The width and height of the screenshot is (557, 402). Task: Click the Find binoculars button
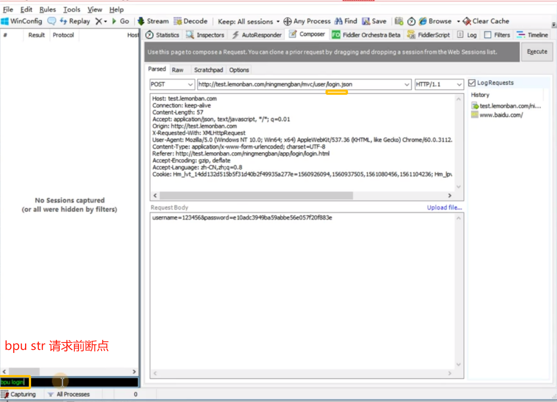346,21
